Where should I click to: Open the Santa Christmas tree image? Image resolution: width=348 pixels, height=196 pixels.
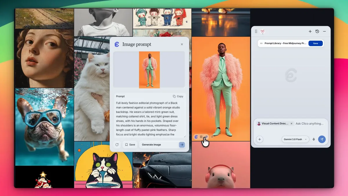click(44, 177)
